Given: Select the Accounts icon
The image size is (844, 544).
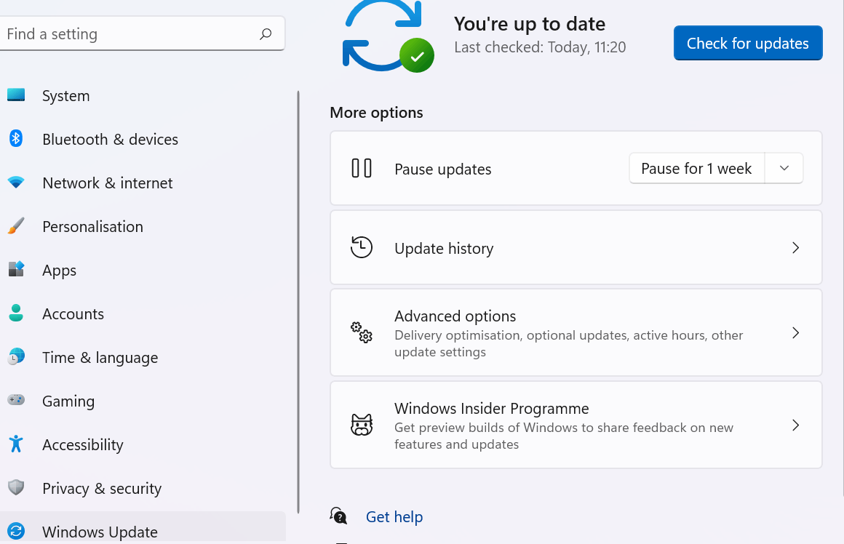Looking at the screenshot, I should coord(16,313).
